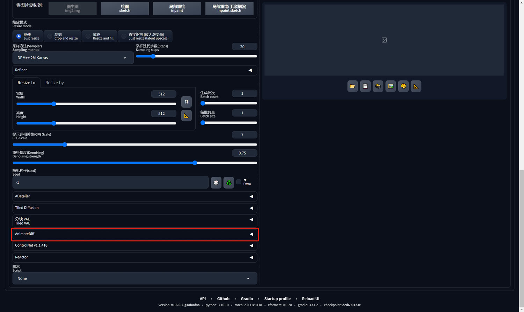Expand the AnimateDiff section
The height and width of the screenshot is (312, 524).
click(134, 234)
